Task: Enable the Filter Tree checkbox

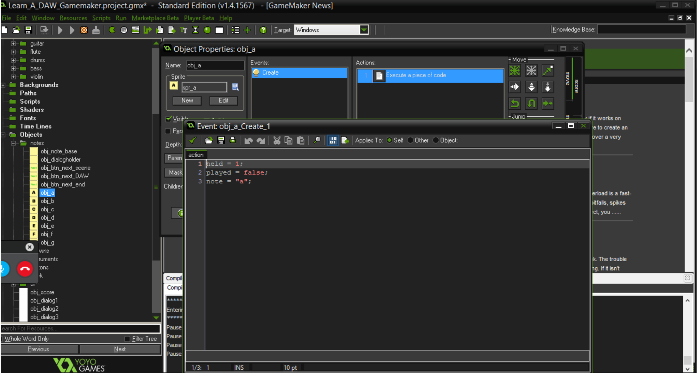Action: click(x=127, y=339)
